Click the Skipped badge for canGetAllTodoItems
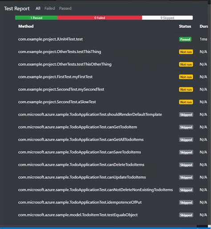 click(186, 140)
